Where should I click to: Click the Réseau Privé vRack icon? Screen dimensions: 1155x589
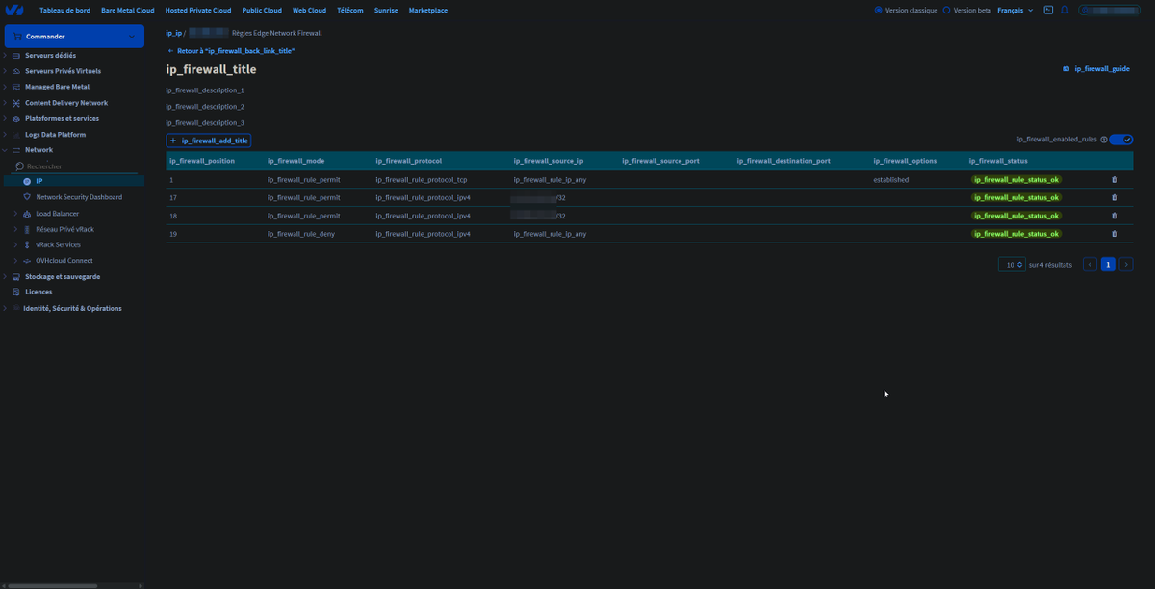[x=27, y=229]
